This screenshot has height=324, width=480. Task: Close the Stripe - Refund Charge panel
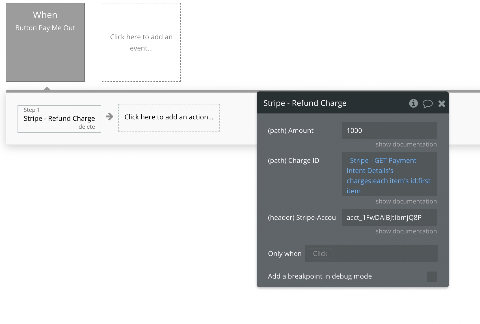[x=442, y=104]
